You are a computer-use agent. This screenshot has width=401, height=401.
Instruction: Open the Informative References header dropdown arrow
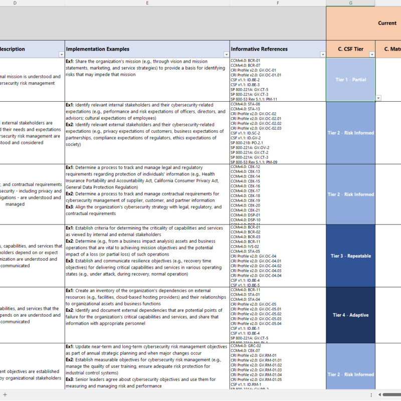(323, 55)
